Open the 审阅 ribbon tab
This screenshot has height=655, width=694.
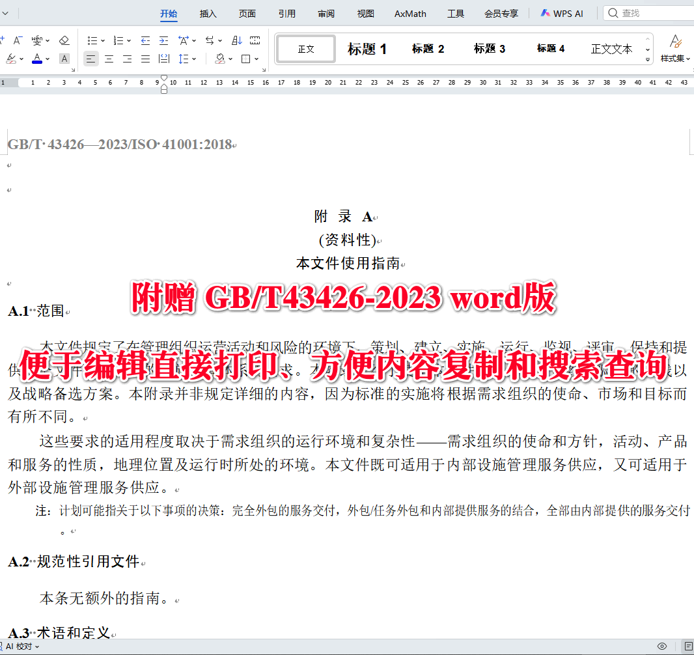click(326, 13)
